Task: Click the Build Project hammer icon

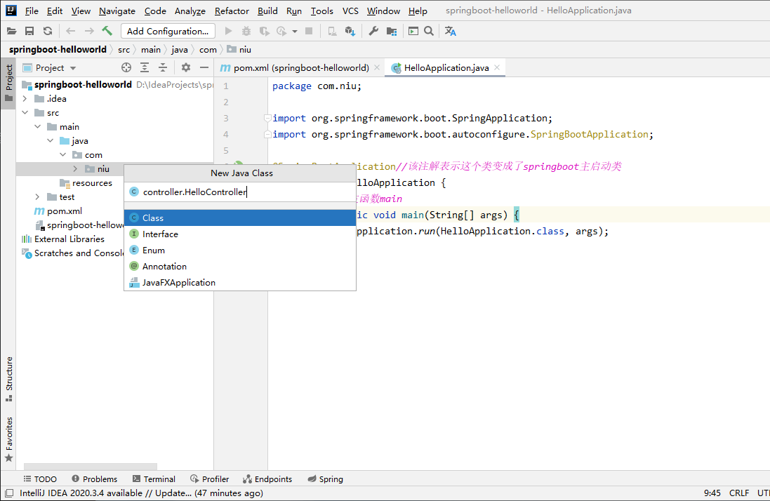Action: [x=107, y=31]
